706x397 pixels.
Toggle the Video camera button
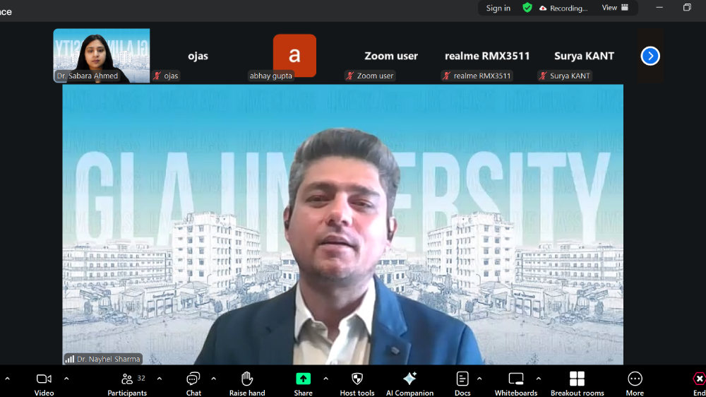pos(44,384)
